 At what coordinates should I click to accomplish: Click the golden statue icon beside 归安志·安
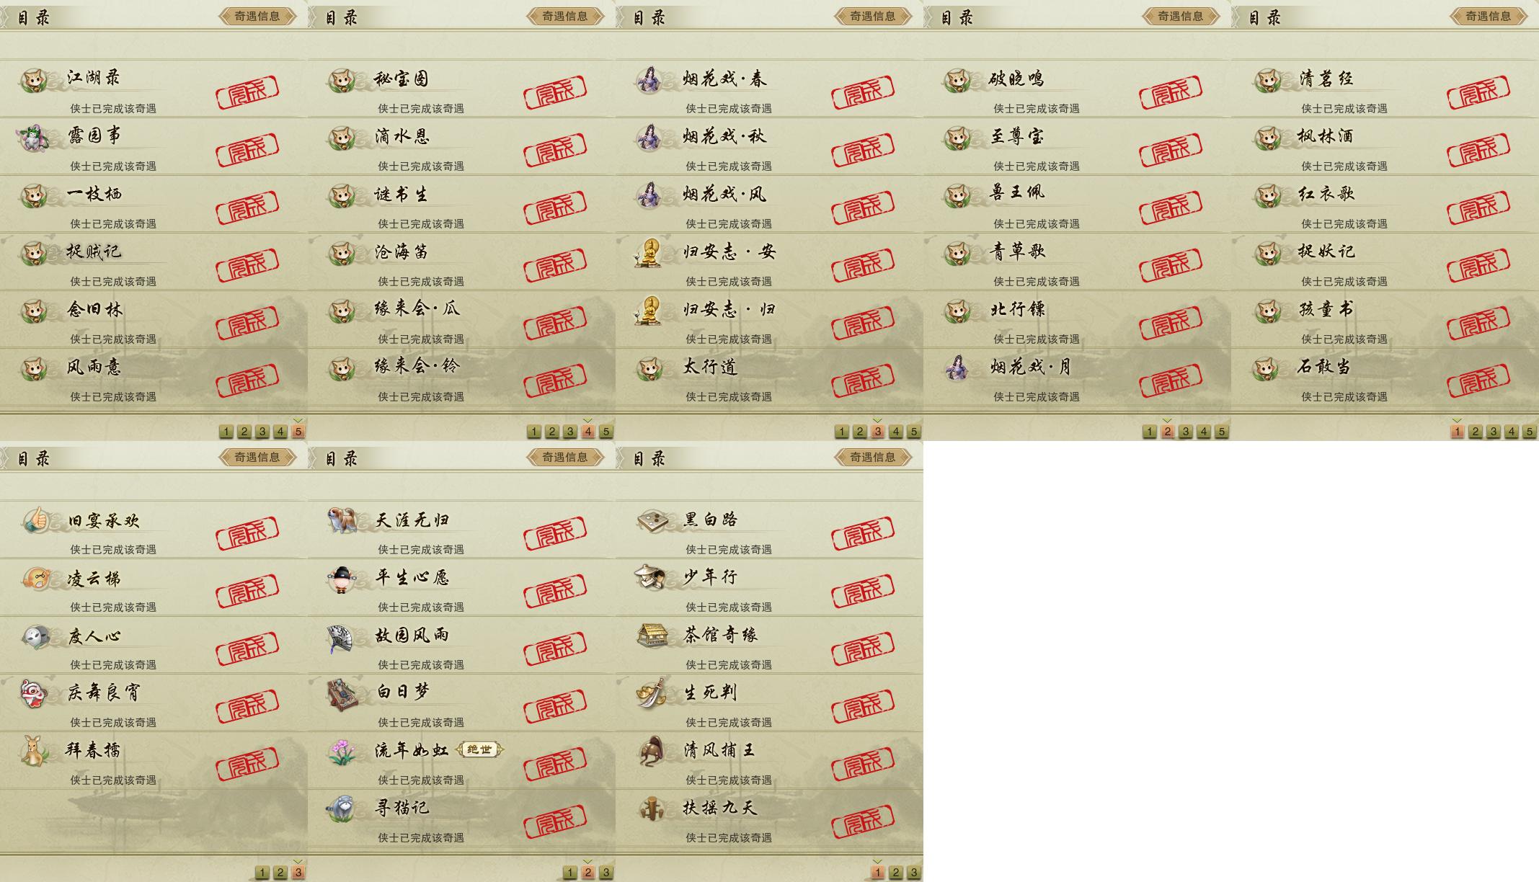(x=650, y=252)
